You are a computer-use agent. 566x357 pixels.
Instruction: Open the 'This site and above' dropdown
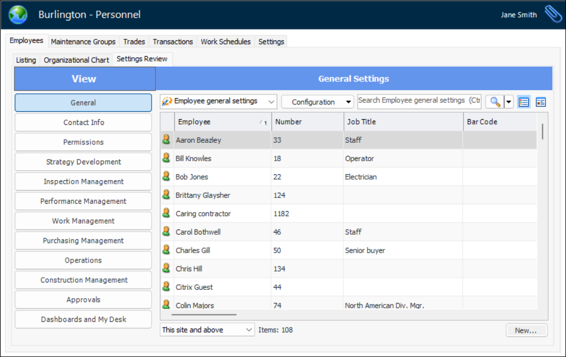pos(207,330)
